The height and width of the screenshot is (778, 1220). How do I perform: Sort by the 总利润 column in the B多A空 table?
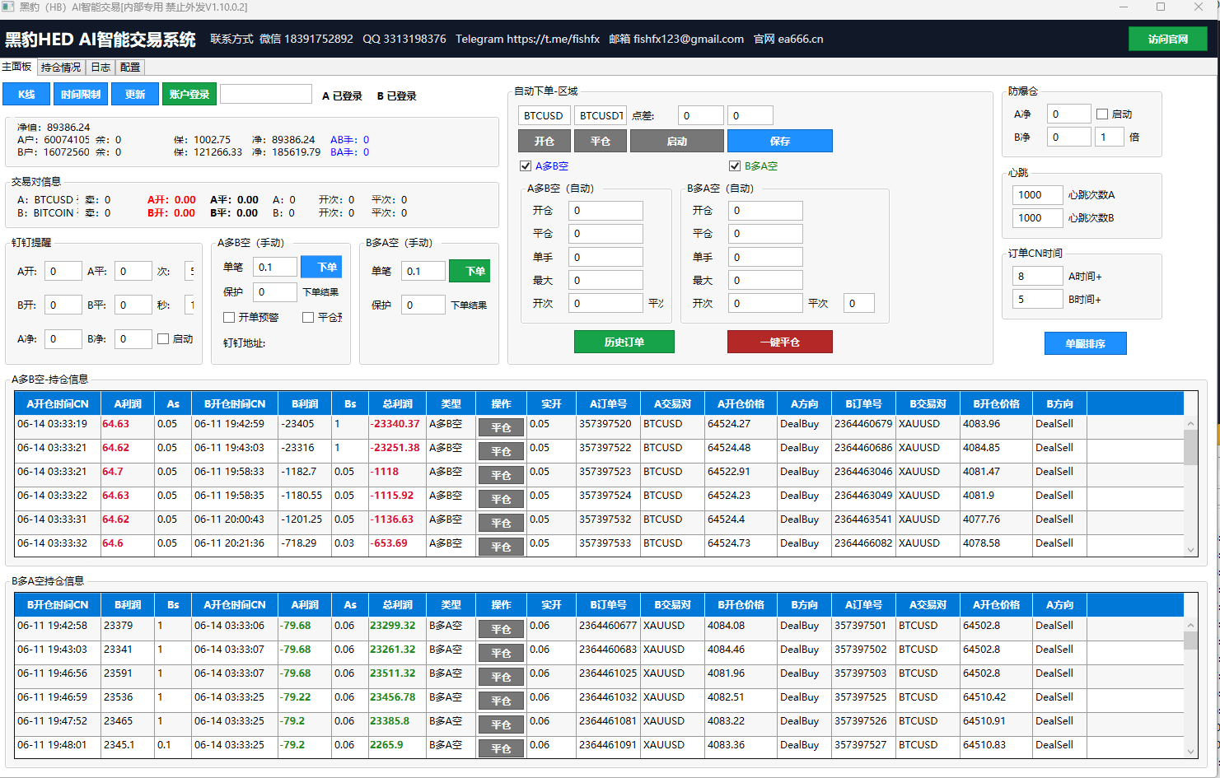tap(397, 604)
